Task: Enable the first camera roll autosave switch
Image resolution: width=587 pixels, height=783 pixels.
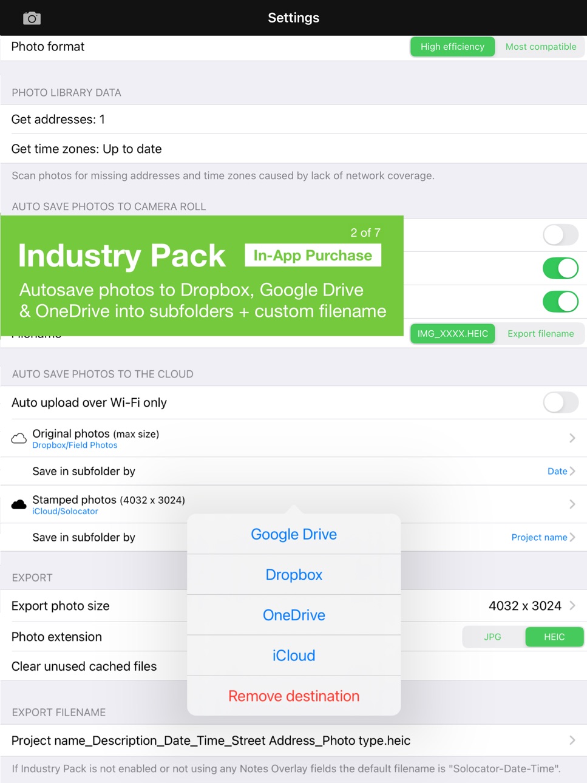Action: click(560, 235)
